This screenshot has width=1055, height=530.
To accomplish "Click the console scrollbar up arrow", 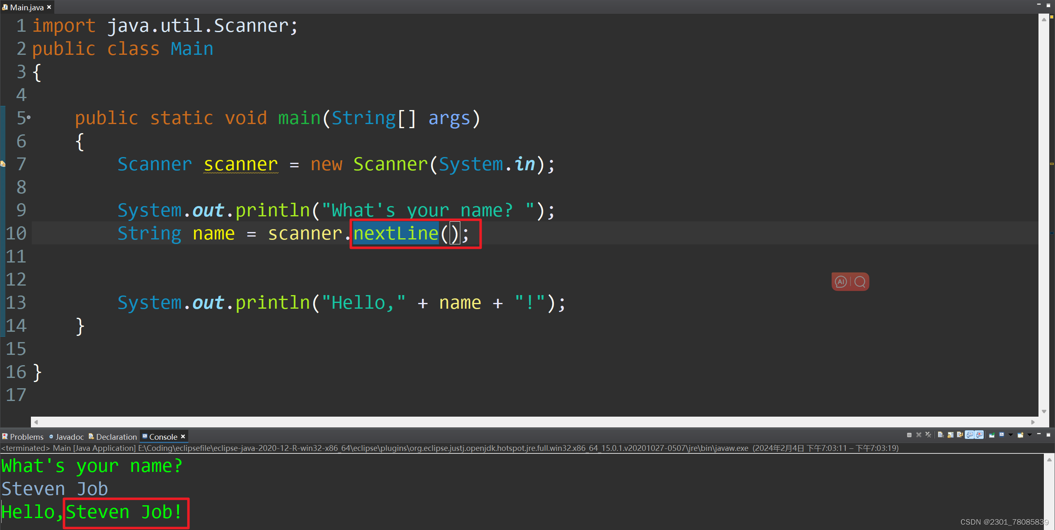I will click(x=1049, y=460).
